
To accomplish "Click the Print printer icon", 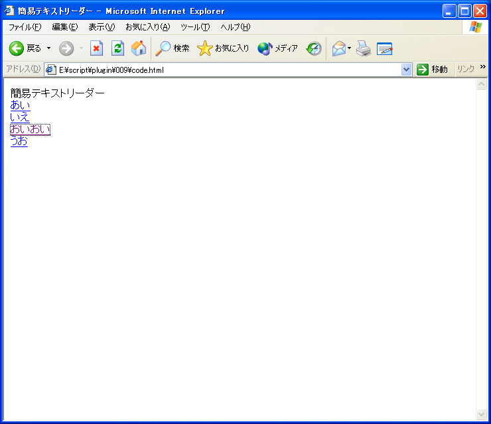I will coord(364,48).
